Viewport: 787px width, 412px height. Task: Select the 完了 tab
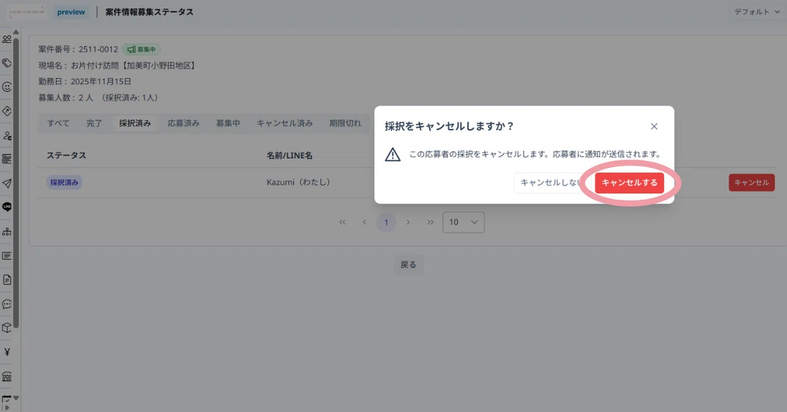[94, 123]
